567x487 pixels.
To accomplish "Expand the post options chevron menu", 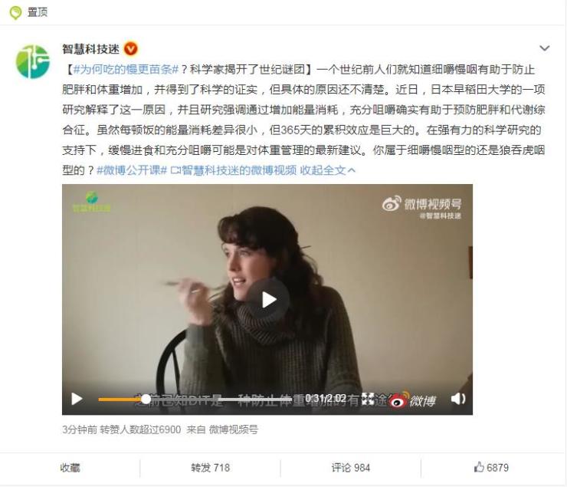I will coord(544,48).
